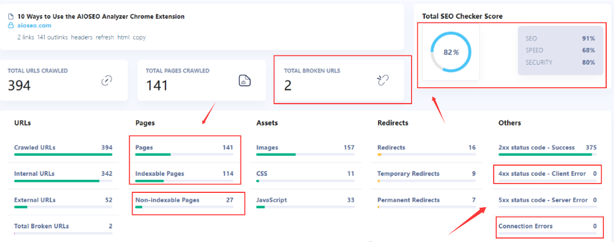Click the SECURITY 80% score row
Viewport: 614px width, 242px height.
[x=560, y=62]
